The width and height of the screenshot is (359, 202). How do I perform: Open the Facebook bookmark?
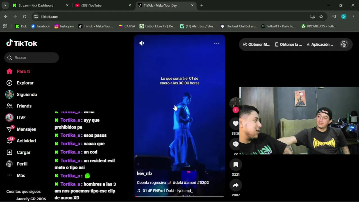pos(40,26)
